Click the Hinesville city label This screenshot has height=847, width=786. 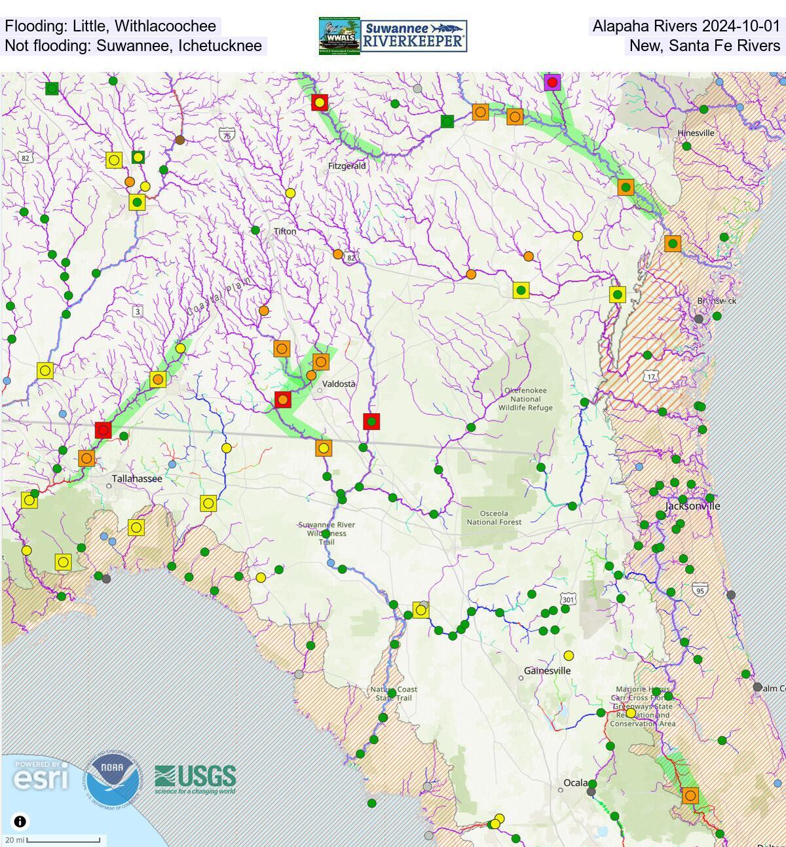click(696, 133)
